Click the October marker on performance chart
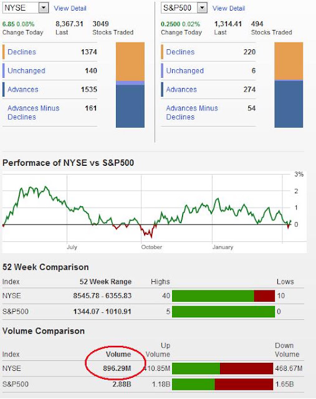The image size is (316, 399). (x=151, y=247)
